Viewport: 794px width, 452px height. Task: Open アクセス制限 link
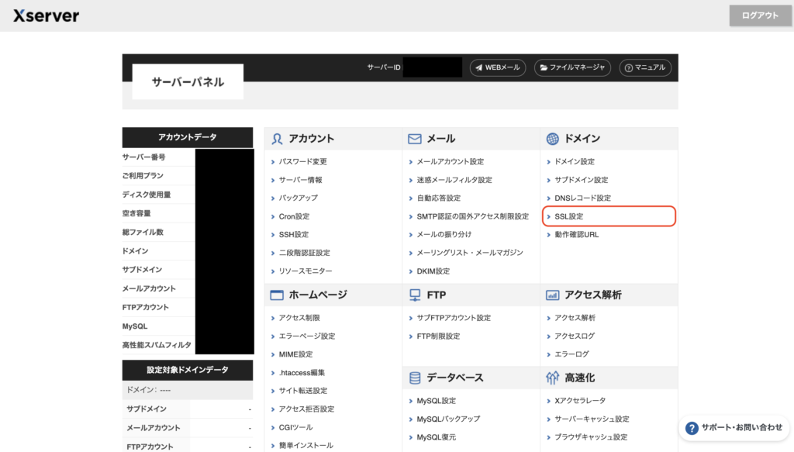click(299, 318)
